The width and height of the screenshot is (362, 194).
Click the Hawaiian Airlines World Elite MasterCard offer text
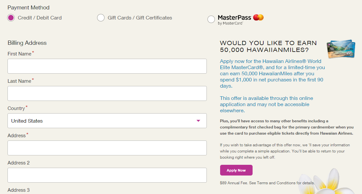(272, 74)
